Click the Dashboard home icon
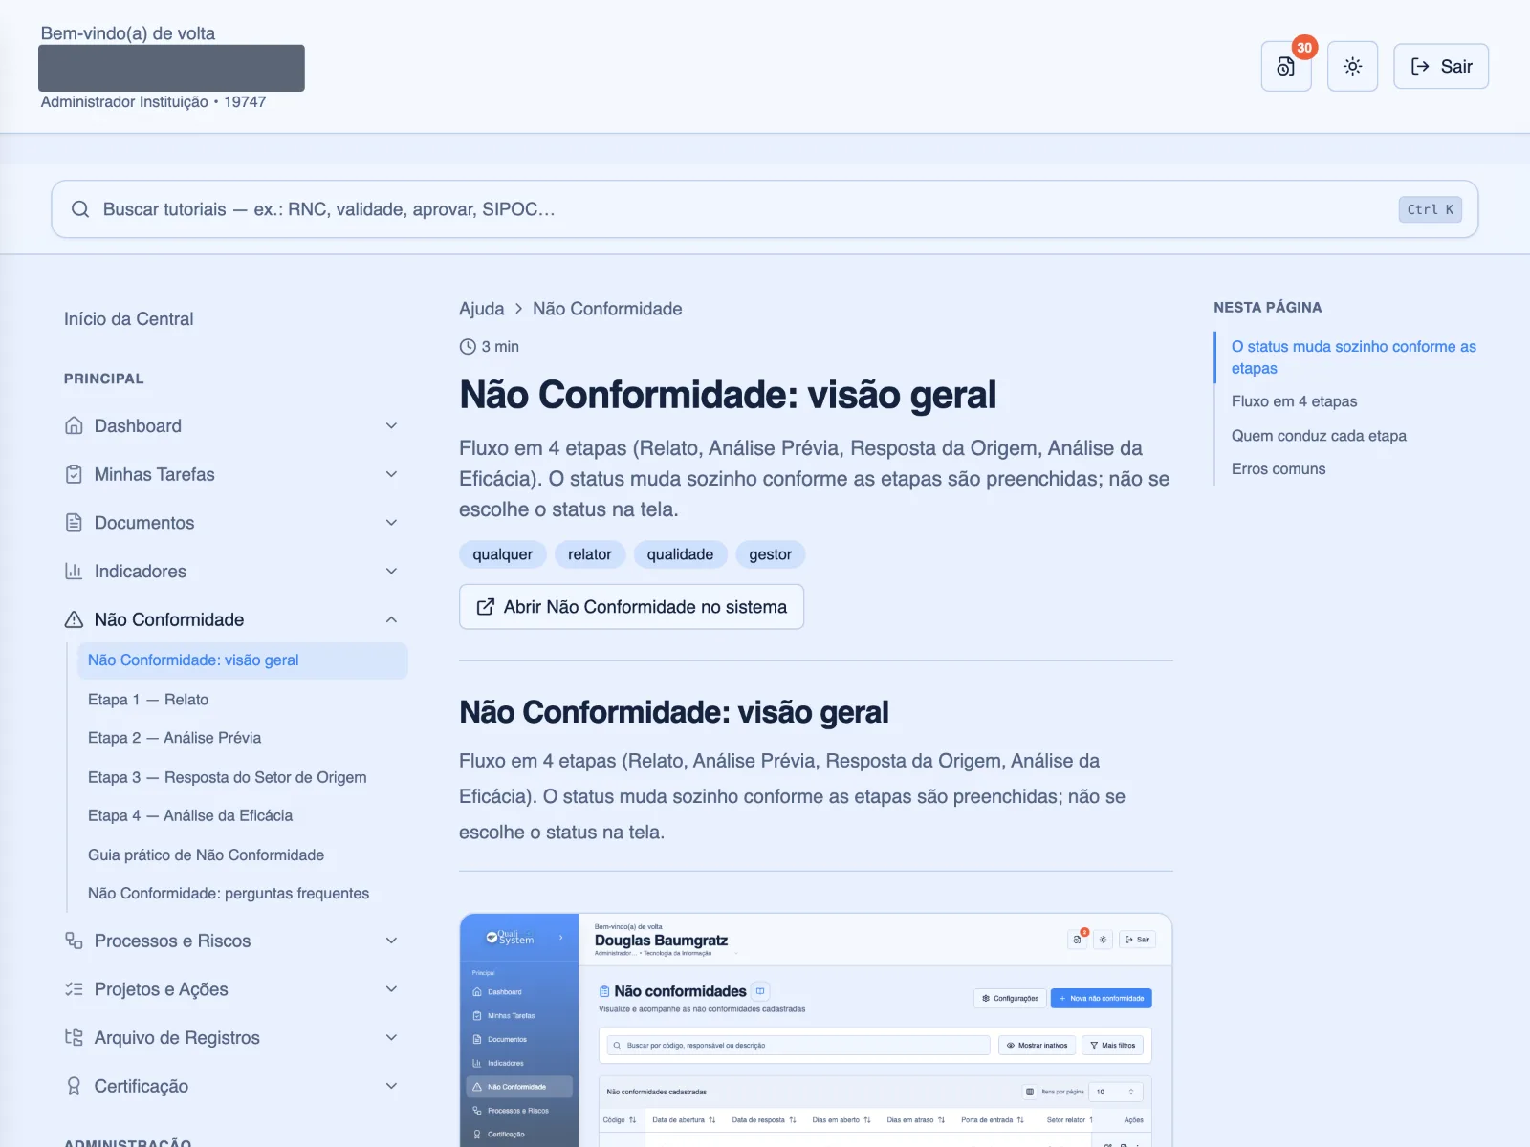Image resolution: width=1530 pixels, height=1147 pixels. 74,425
